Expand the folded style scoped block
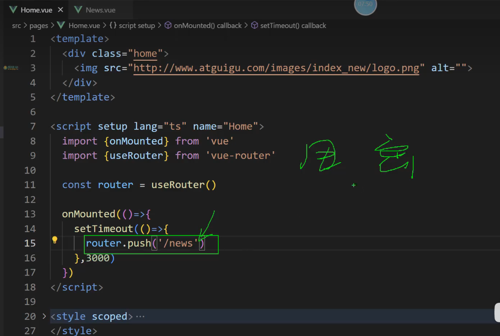 [x=44, y=316]
